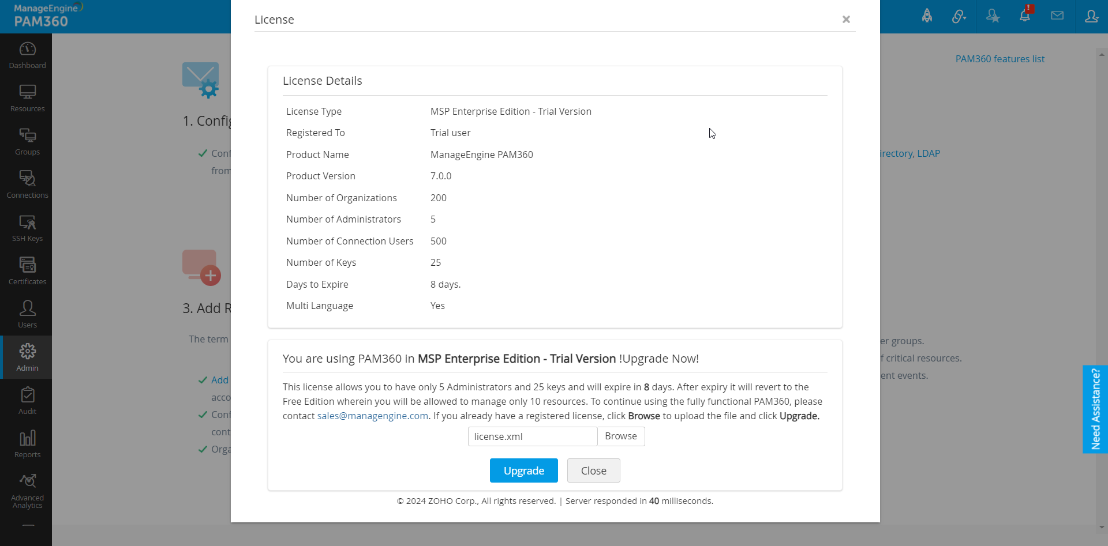Image resolution: width=1108 pixels, height=546 pixels.
Task: Open the Need Assistance? side tab
Action: click(1095, 409)
